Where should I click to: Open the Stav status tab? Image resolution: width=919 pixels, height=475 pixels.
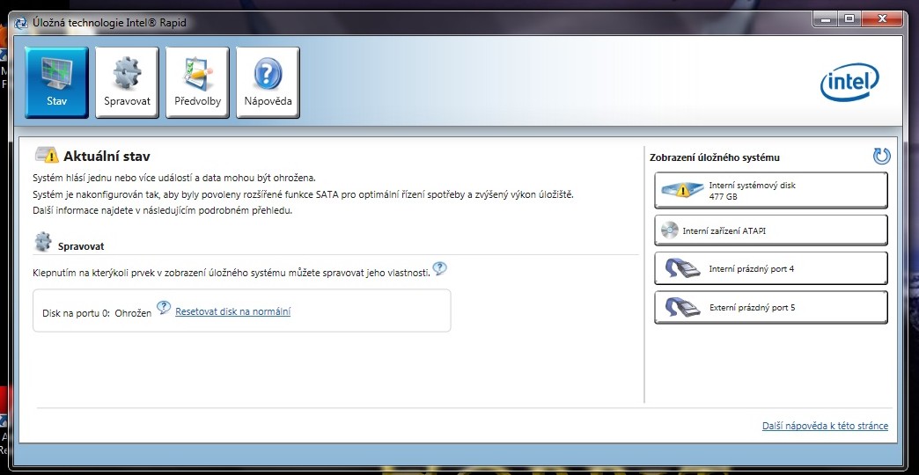pos(57,83)
